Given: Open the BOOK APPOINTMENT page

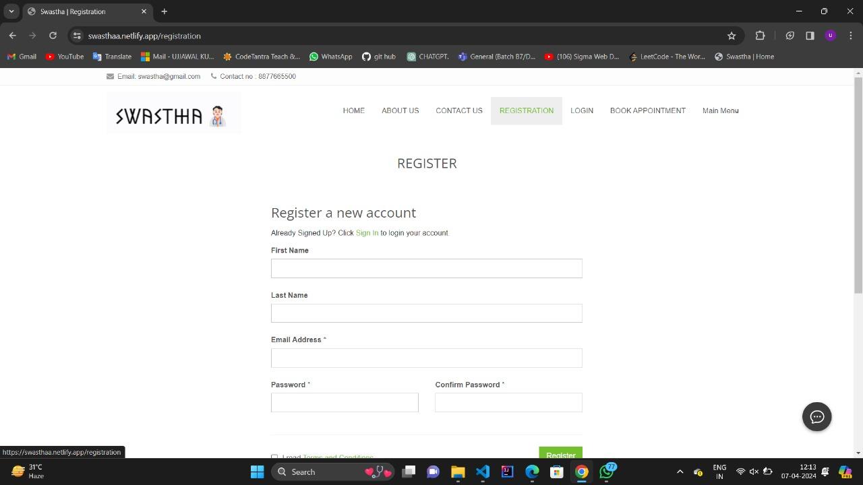Looking at the screenshot, I should pyautogui.click(x=648, y=110).
